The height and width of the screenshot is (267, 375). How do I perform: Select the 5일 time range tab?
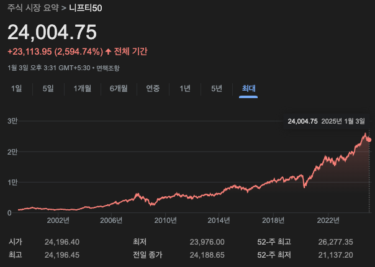coord(48,89)
